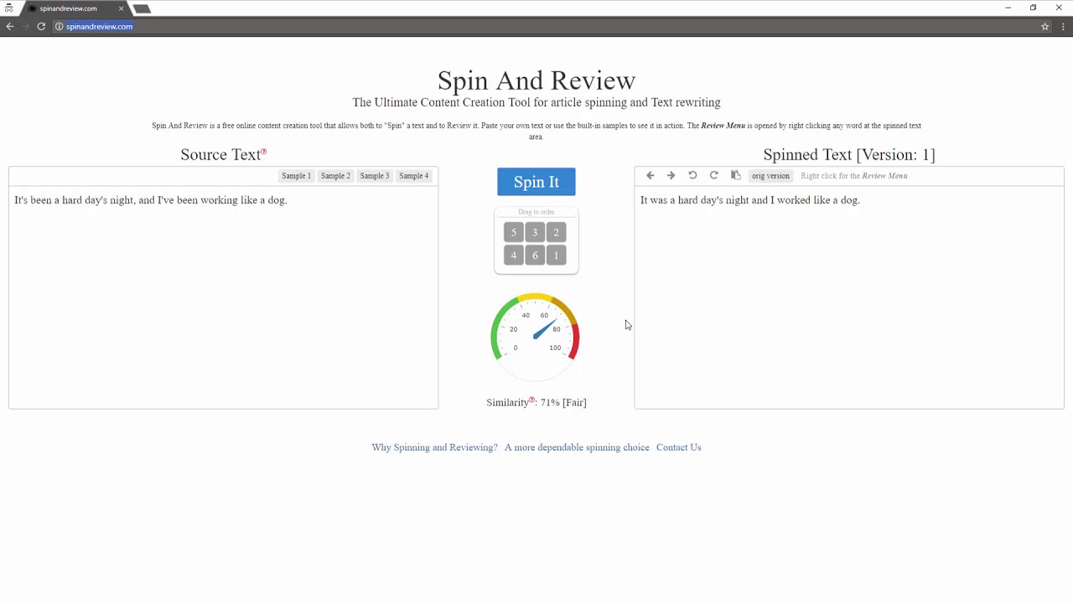This screenshot has height=603, width=1073.
Task: Go forward using the browser forward arrow
Action: click(25, 26)
